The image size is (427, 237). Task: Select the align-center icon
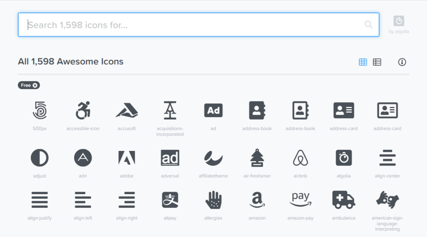point(387,158)
